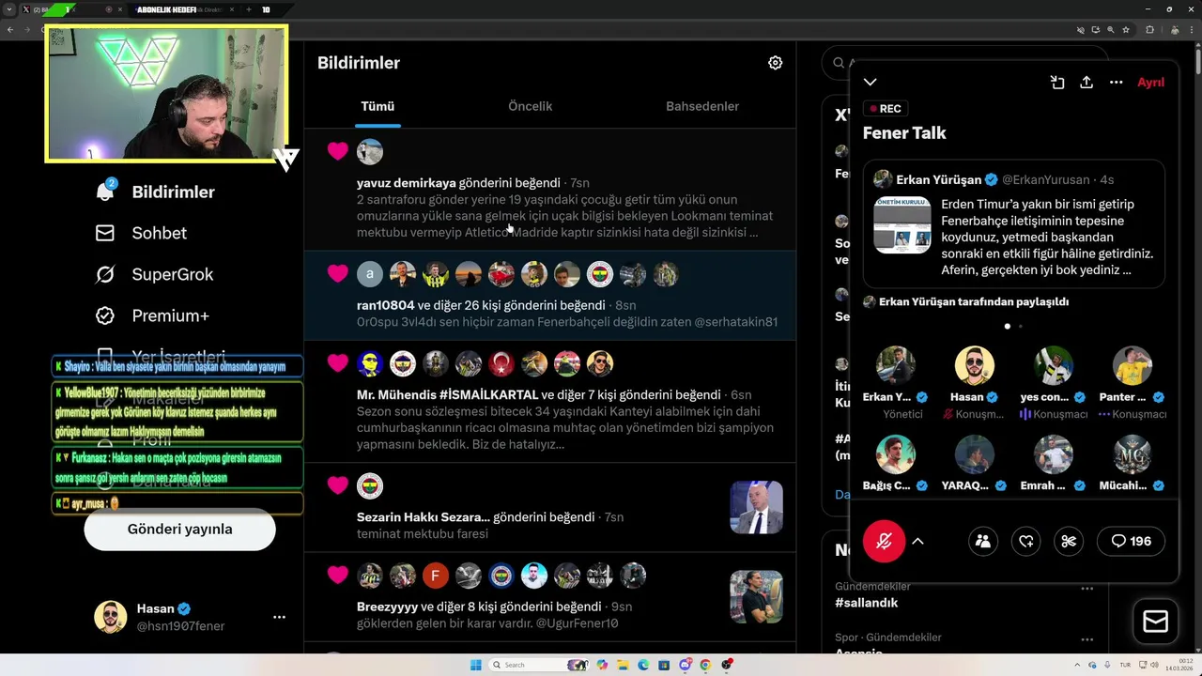1202x676 pixels.
Task: Click the share icon in Space header
Action: pyautogui.click(x=1086, y=83)
